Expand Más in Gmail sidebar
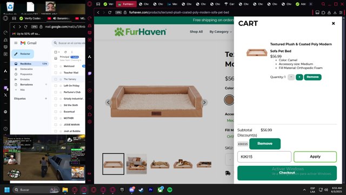 click(x=22, y=90)
